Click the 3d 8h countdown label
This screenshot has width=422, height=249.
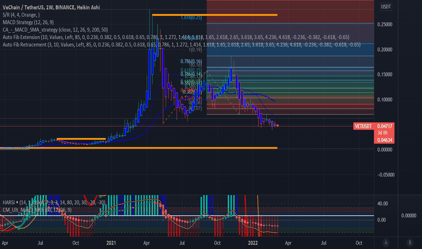[383, 133]
